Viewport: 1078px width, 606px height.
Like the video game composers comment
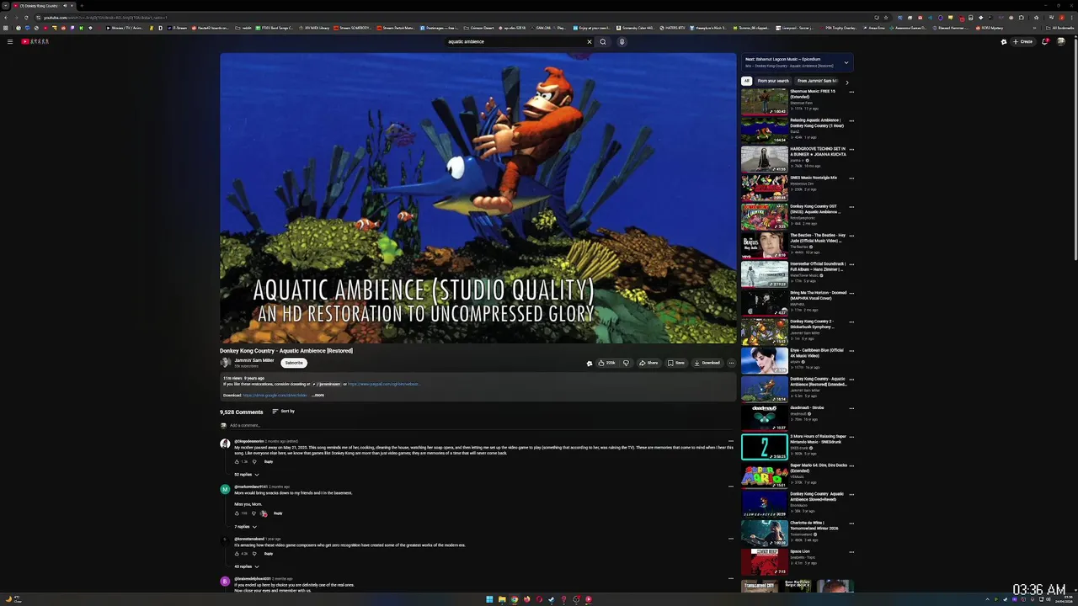[237, 554]
